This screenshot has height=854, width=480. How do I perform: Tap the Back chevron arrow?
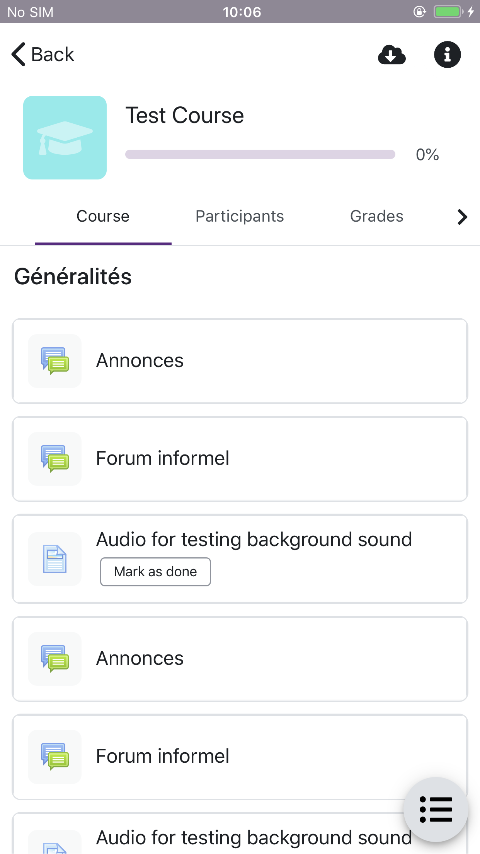19,54
